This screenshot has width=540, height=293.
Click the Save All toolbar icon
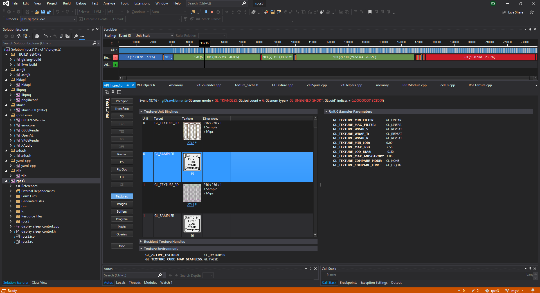pyautogui.click(x=49, y=12)
